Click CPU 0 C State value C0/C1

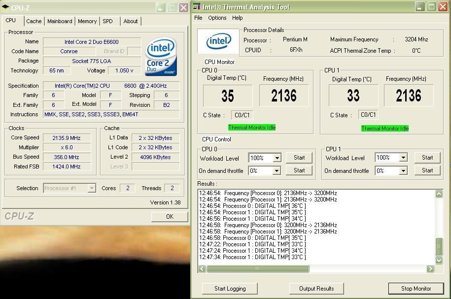click(x=242, y=115)
